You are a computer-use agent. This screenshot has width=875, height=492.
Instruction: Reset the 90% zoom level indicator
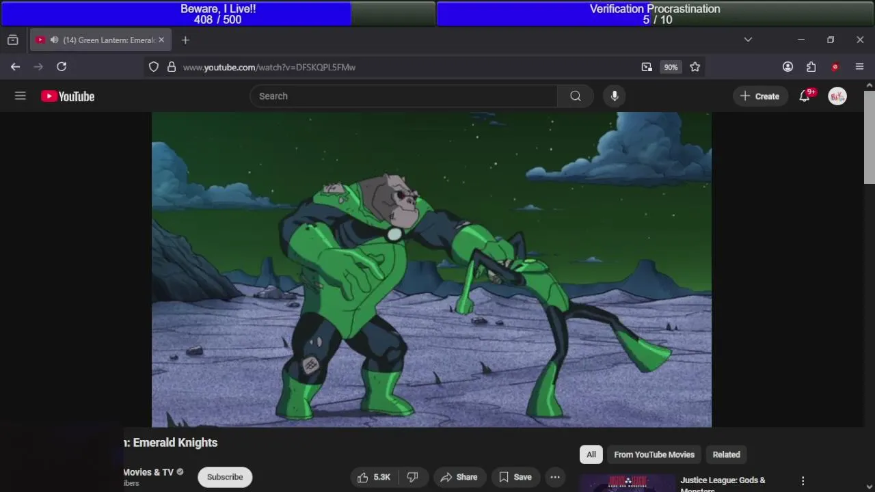point(671,67)
